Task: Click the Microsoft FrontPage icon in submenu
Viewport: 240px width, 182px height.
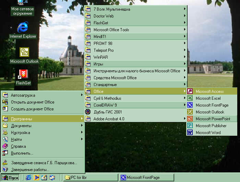Action: click(190, 105)
